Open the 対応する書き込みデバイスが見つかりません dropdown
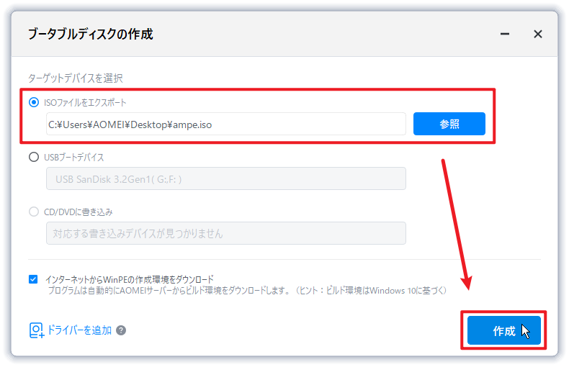 pos(225,233)
